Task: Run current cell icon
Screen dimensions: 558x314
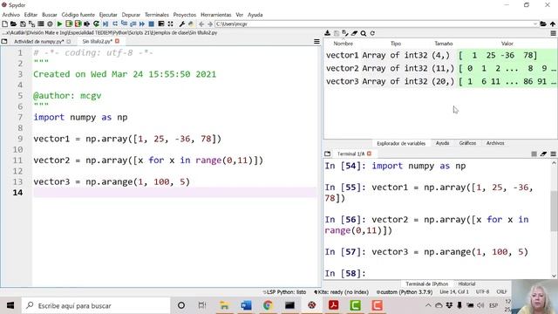Action: (x=69, y=24)
